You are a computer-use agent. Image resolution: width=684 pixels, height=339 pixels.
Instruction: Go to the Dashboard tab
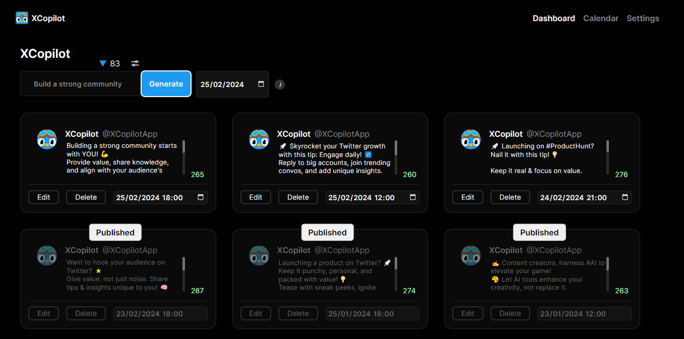click(x=554, y=18)
